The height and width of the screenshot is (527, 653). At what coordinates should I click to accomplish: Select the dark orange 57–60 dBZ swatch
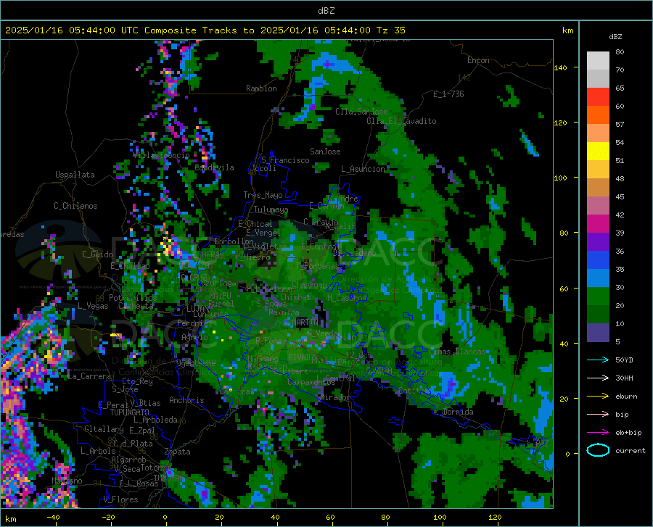[x=598, y=115]
